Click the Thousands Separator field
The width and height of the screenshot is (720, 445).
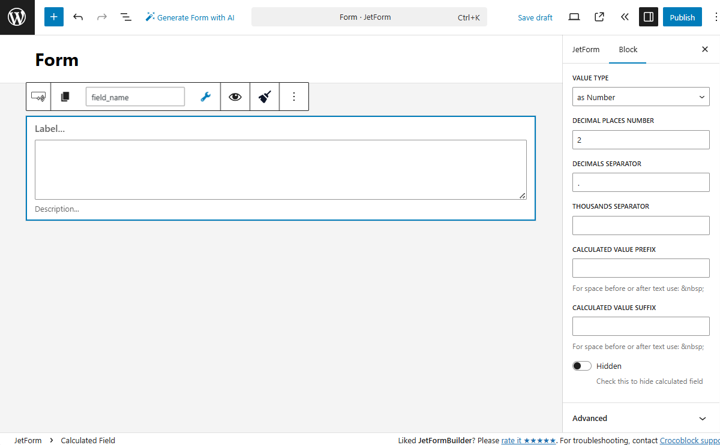coord(641,225)
